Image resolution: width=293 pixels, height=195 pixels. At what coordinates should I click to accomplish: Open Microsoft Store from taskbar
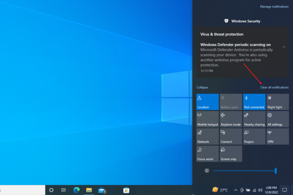click(x=126, y=190)
